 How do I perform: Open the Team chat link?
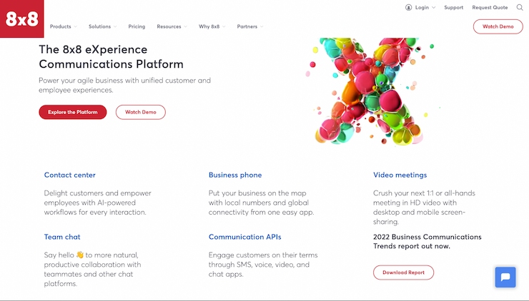pos(62,237)
